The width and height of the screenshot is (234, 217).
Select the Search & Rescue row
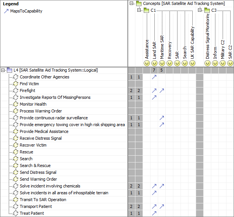[x=64, y=165]
